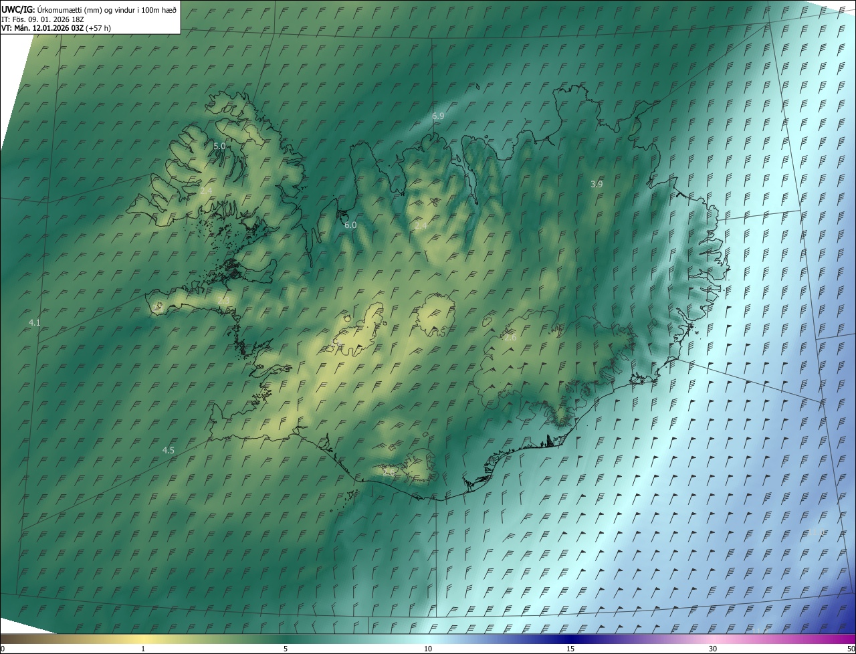The width and height of the screenshot is (856, 654).
Task: Click the color scale tick label 50
Action: pos(851,649)
